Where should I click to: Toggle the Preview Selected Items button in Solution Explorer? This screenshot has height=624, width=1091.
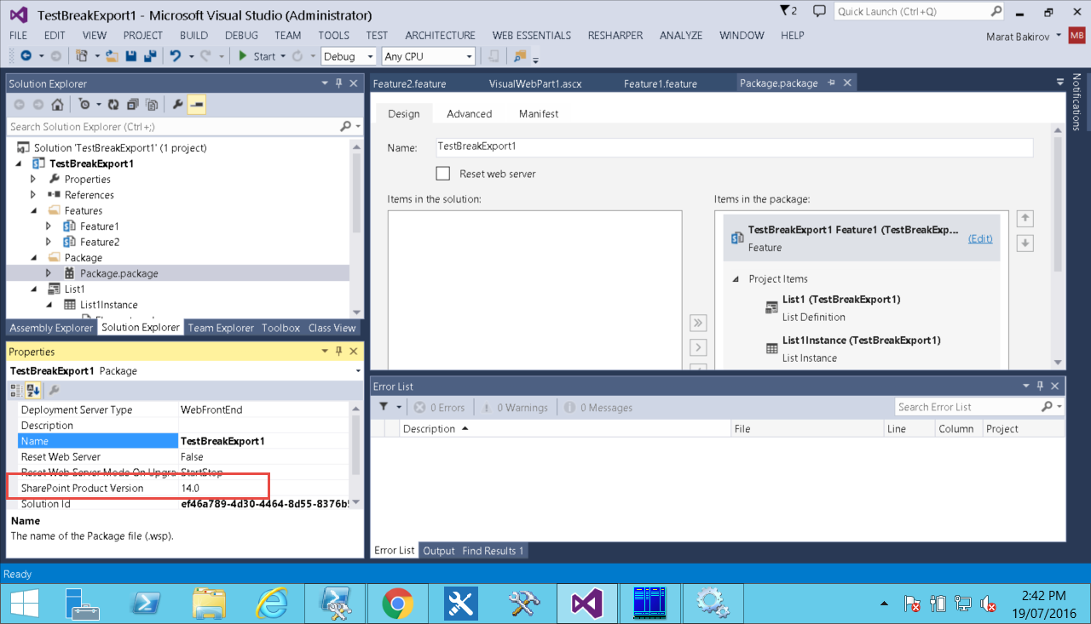click(196, 105)
